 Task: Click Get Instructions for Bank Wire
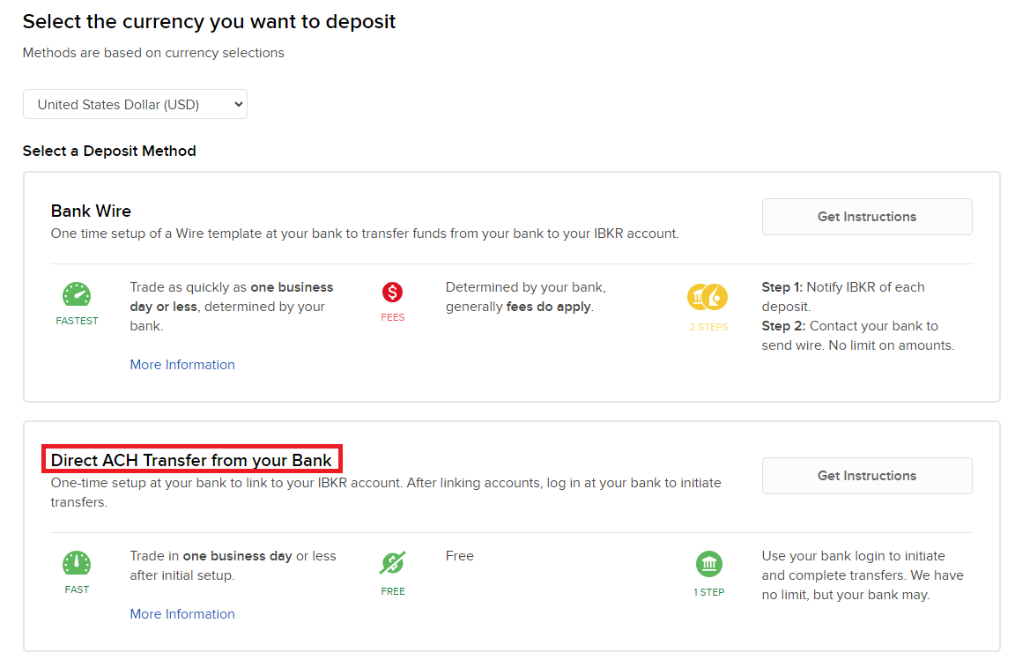[x=866, y=217]
